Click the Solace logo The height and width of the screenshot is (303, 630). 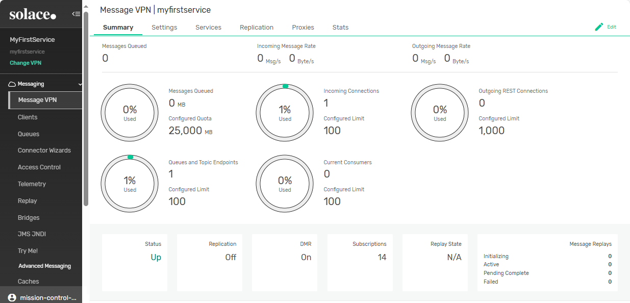(33, 15)
